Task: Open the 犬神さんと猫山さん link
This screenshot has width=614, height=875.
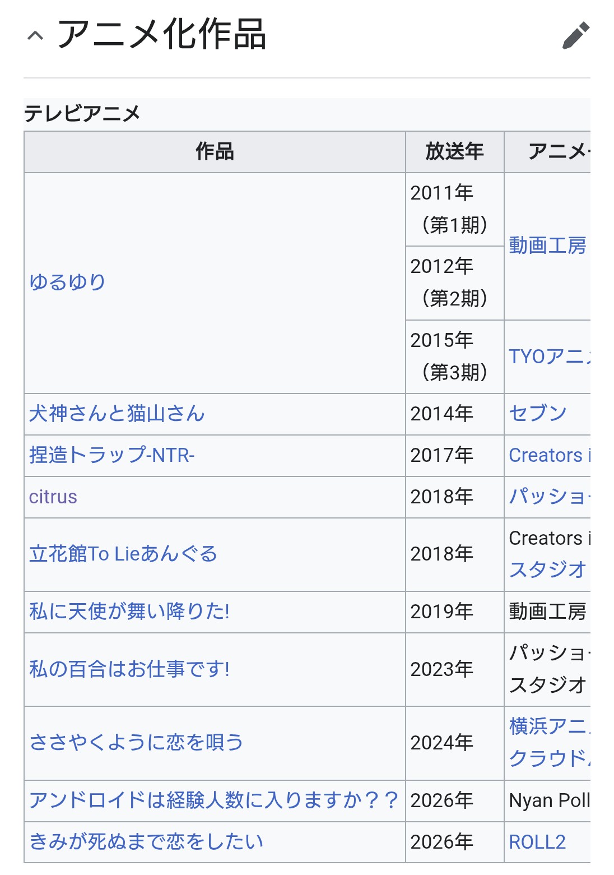Action: [117, 414]
